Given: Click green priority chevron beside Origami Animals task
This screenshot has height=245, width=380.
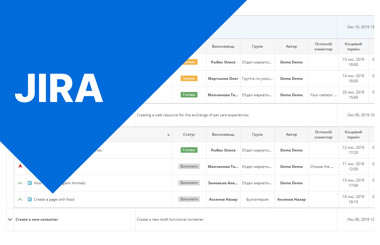Looking at the screenshot, I should (x=20, y=183).
